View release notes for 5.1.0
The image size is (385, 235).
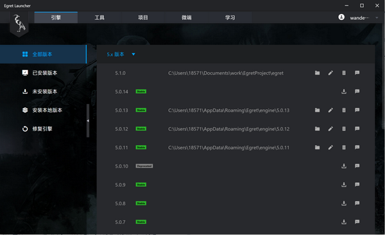[x=357, y=73]
